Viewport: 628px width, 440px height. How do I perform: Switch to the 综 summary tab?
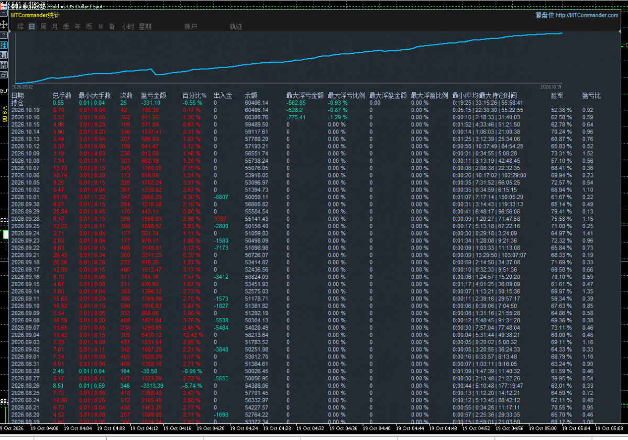point(20,26)
